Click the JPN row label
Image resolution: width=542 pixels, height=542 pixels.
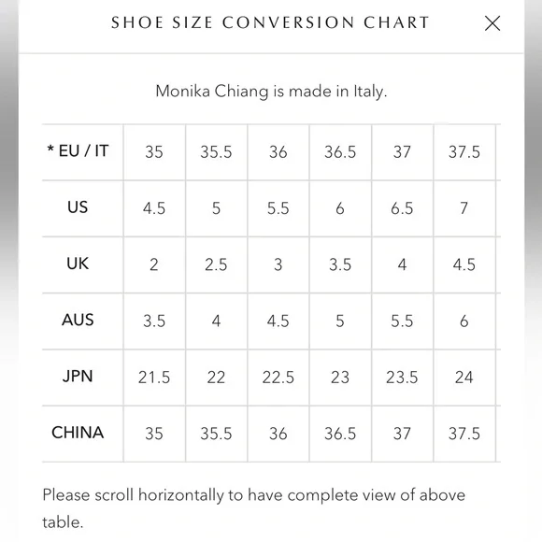(x=78, y=377)
